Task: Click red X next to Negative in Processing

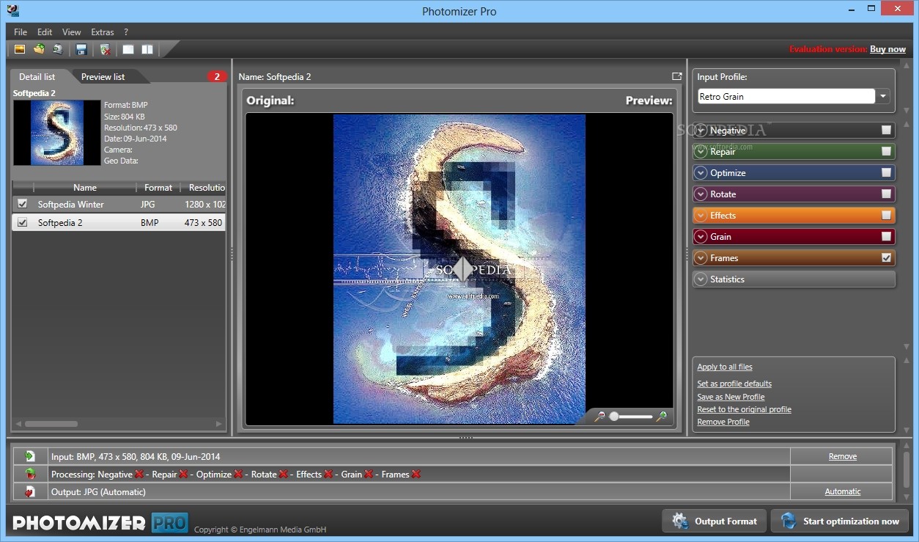Action: coord(139,475)
